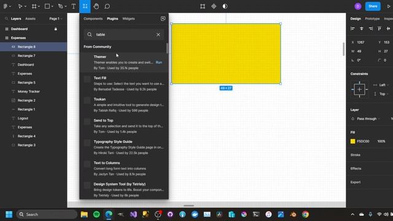Open the Page 1 dropdown
This screenshot has width=393, height=221.
[x=56, y=18]
